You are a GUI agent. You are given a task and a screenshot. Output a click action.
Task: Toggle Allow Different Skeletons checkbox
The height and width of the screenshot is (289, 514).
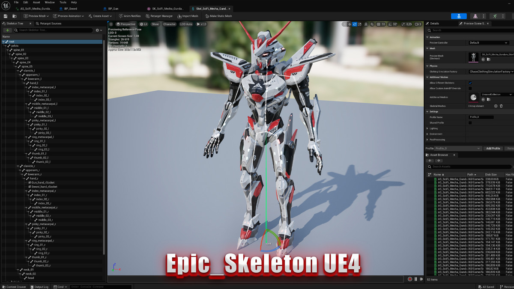[x=470, y=83]
